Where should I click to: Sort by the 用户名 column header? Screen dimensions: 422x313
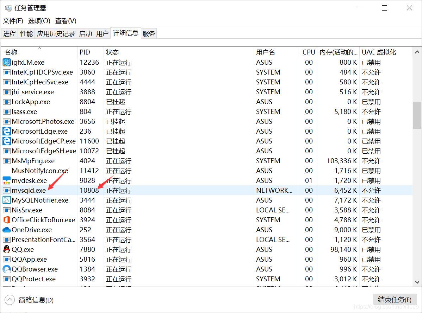[275, 52]
